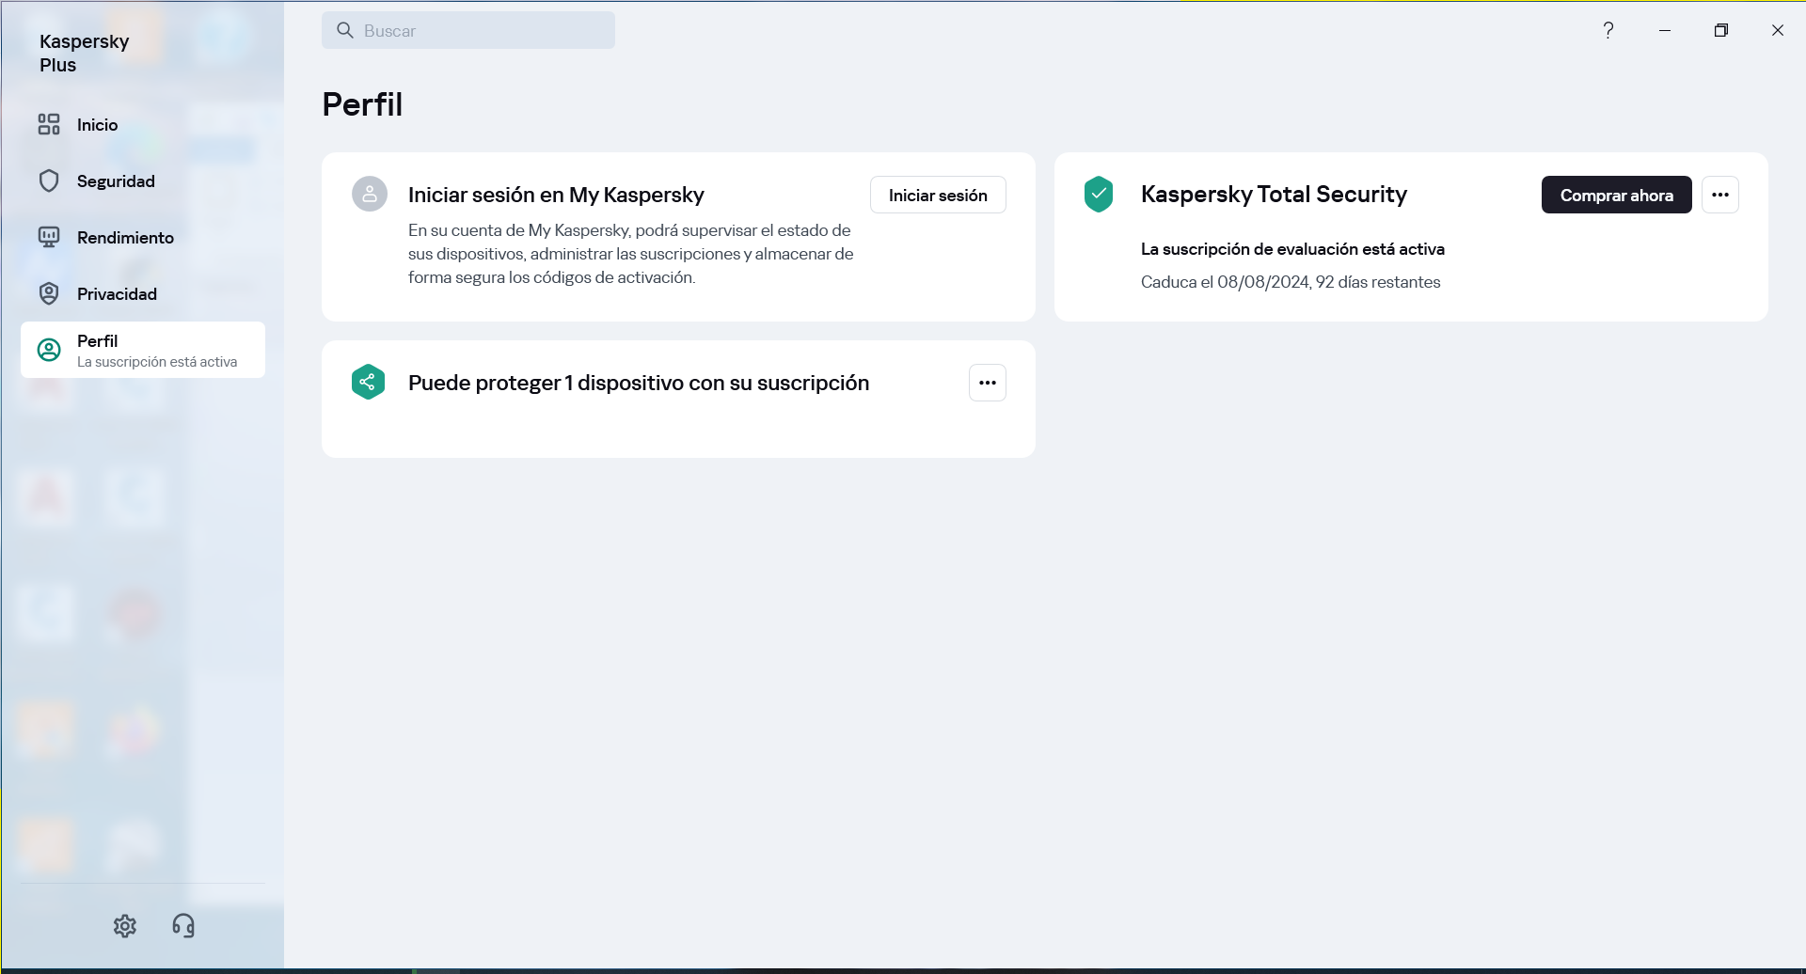This screenshot has height=974, width=1806.
Task: Switch to the Privacidad section
Action: tap(142, 293)
